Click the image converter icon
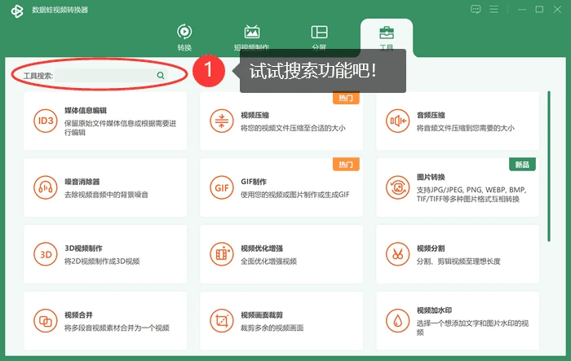571x361 pixels. coord(398,187)
